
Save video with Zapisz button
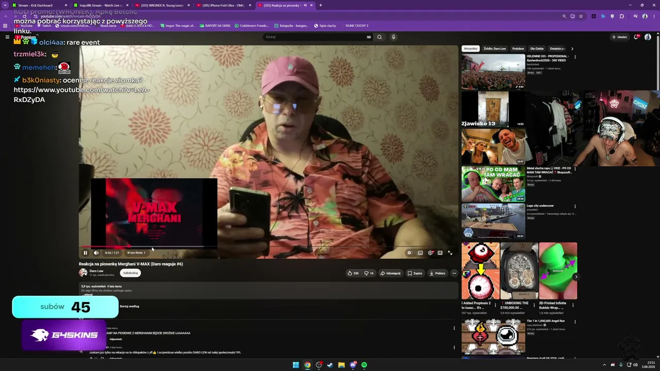click(x=415, y=273)
